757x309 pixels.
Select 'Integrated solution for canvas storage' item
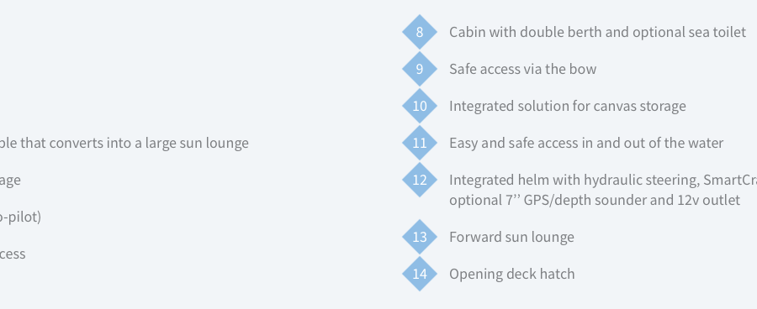pyautogui.click(x=567, y=106)
